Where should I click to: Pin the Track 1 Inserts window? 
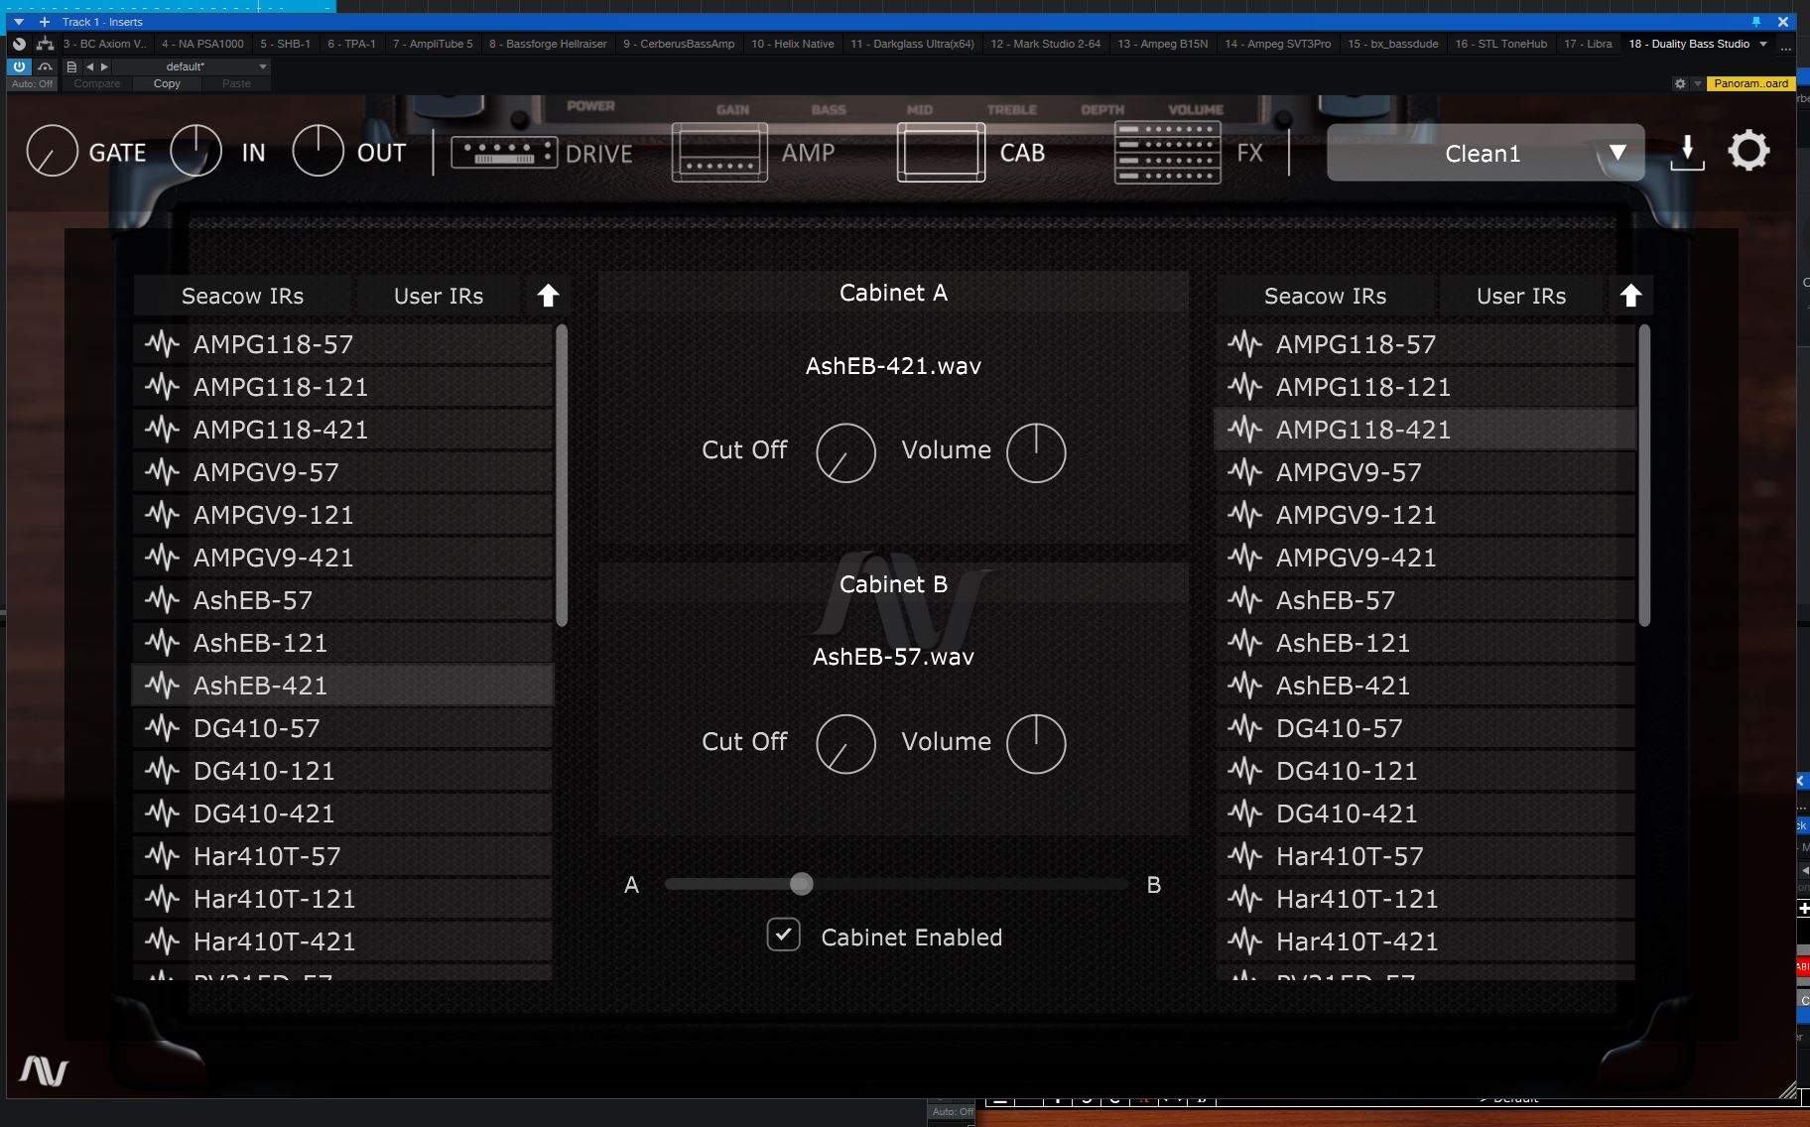(1755, 21)
